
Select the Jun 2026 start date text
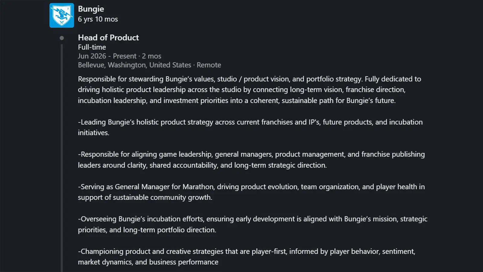[x=92, y=56]
